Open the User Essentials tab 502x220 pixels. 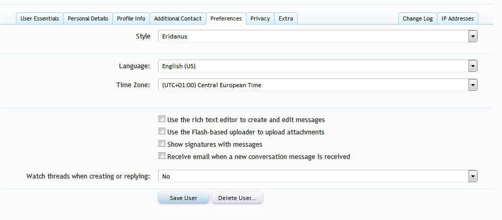[x=40, y=18]
